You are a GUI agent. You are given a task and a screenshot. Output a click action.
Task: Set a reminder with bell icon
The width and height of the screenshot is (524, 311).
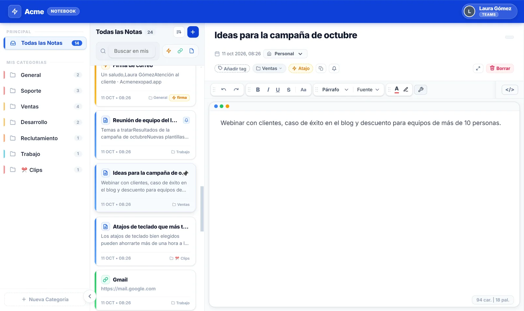point(334,68)
